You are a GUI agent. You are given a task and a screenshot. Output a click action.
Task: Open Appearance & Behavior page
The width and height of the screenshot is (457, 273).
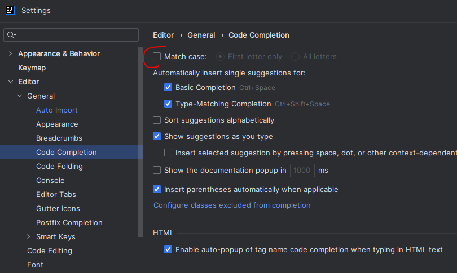pyautogui.click(x=59, y=53)
